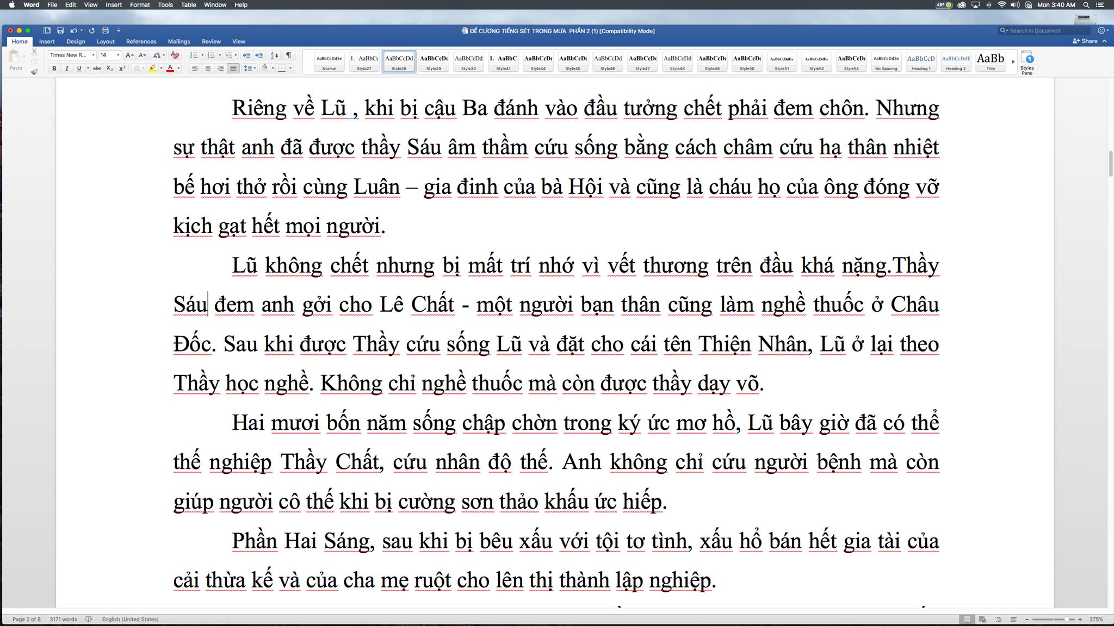Collapse the ribbon with the chevron
Image resolution: width=1114 pixels, height=626 pixels.
pos(1104,41)
